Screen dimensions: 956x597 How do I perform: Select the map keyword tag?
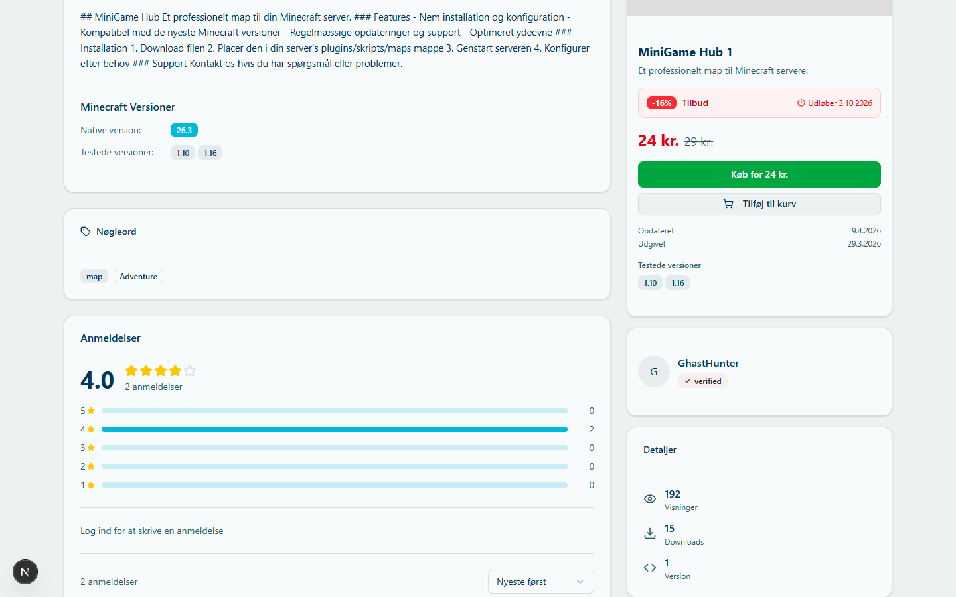[x=94, y=277]
